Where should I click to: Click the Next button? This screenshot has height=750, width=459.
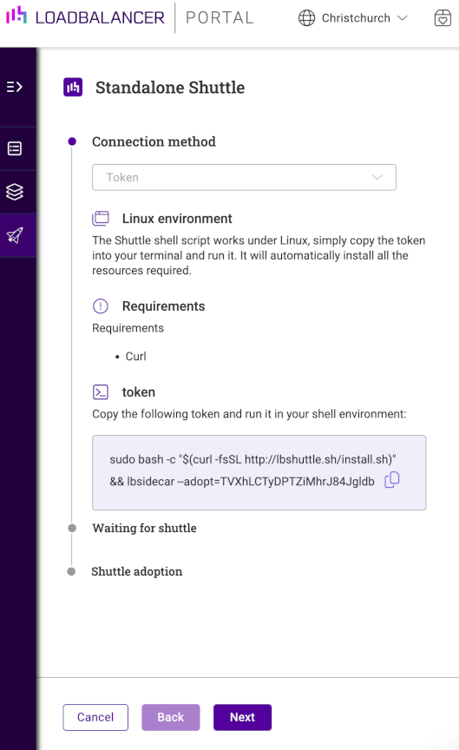[x=242, y=717]
